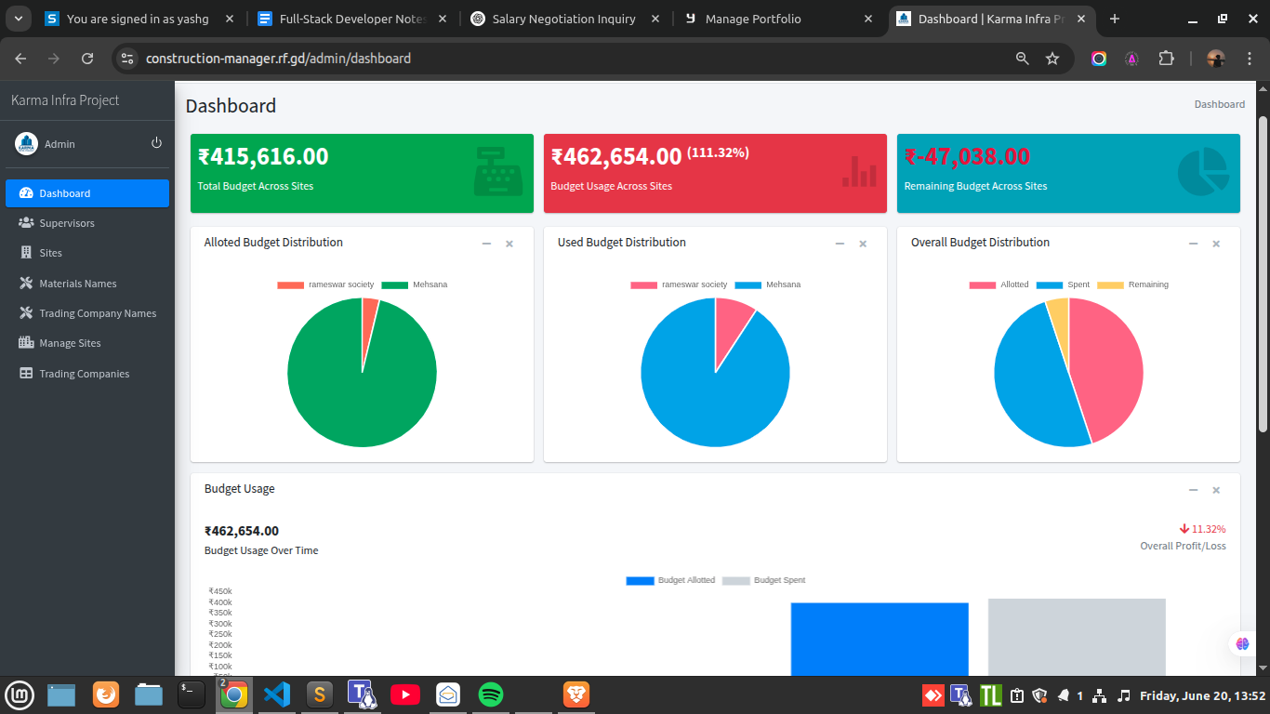Click the gray Budget Spent bar
Viewport: 1270px width, 714px height.
[x=1077, y=638]
